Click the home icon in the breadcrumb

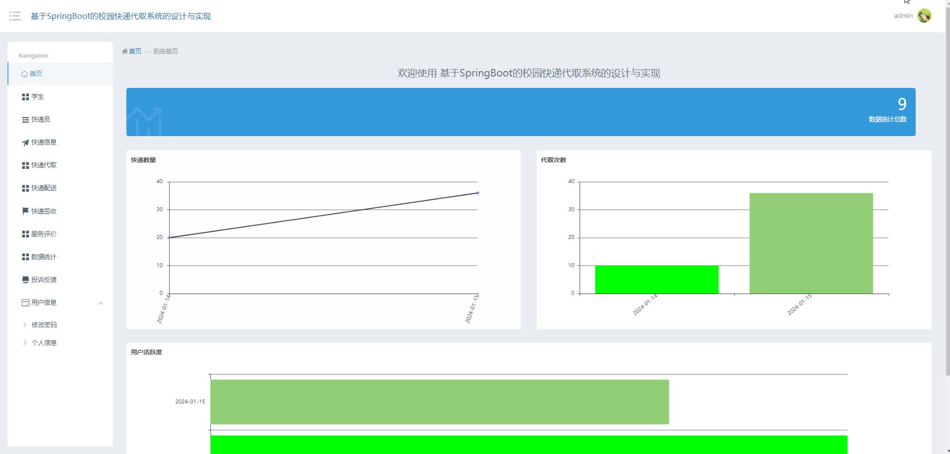[125, 51]
